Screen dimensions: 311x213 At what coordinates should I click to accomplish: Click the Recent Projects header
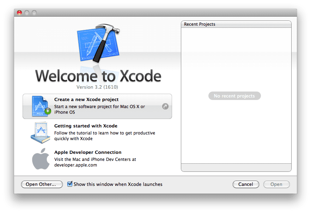[x=236, y=24]
